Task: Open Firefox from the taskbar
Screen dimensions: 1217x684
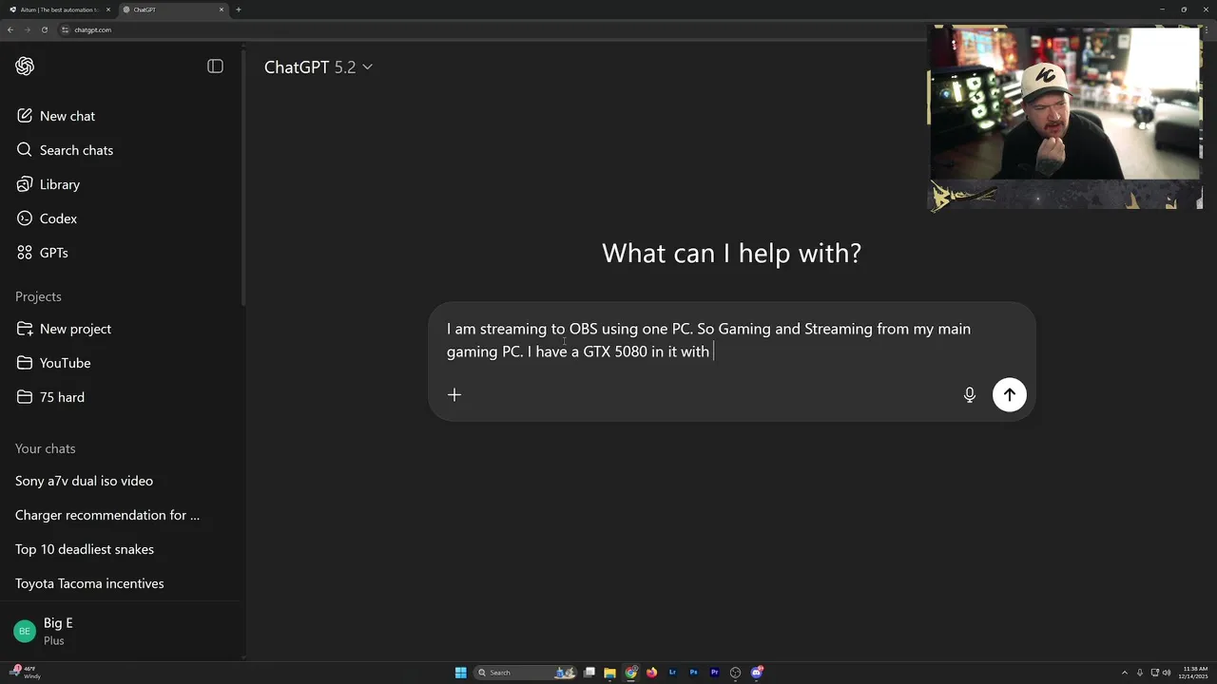Action: tap(651, 673)
